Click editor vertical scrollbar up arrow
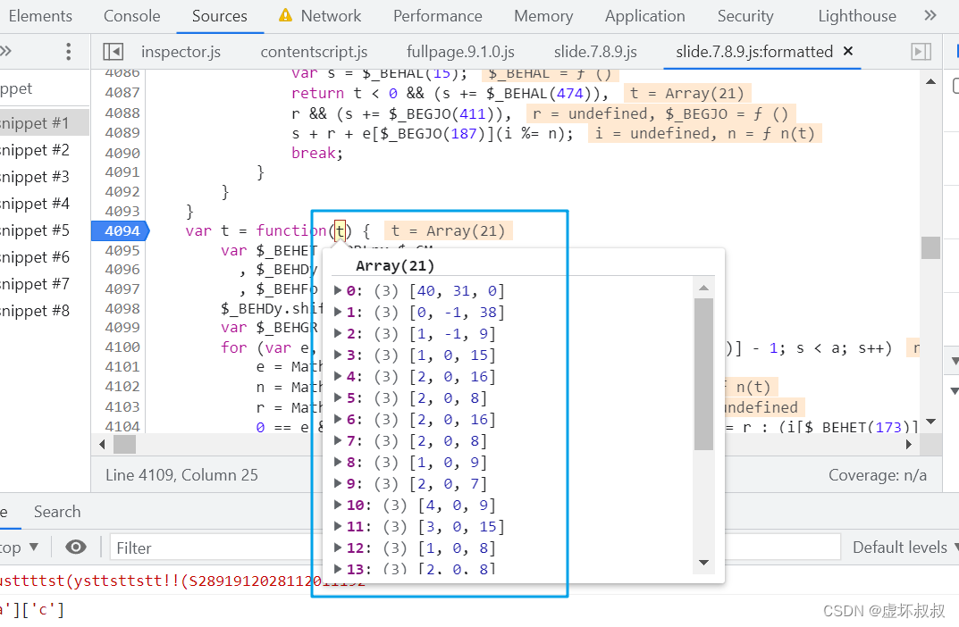Image resolution: width=959 pixels, height=627 pixels. coord(930,81)
